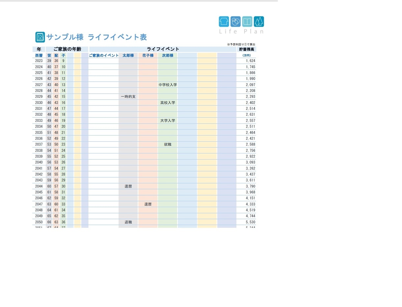This screenshot has width=402, height=307.
Task: Select the 退職 event cell
Action: [128, 222]
